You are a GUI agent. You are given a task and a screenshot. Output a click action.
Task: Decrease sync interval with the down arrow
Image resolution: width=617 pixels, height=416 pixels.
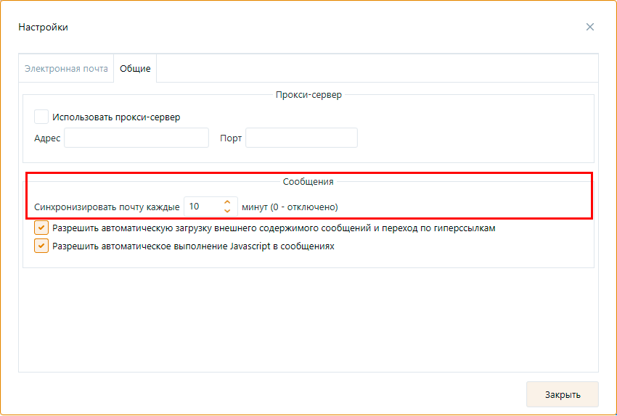227,211
